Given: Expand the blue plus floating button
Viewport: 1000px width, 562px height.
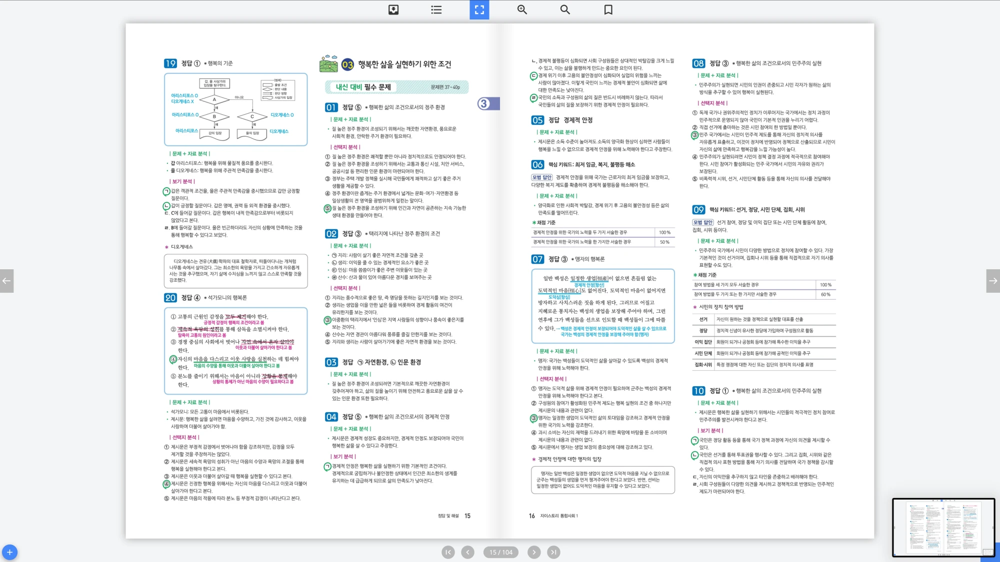Looking at the screenshot, I should tap(9, 552).
